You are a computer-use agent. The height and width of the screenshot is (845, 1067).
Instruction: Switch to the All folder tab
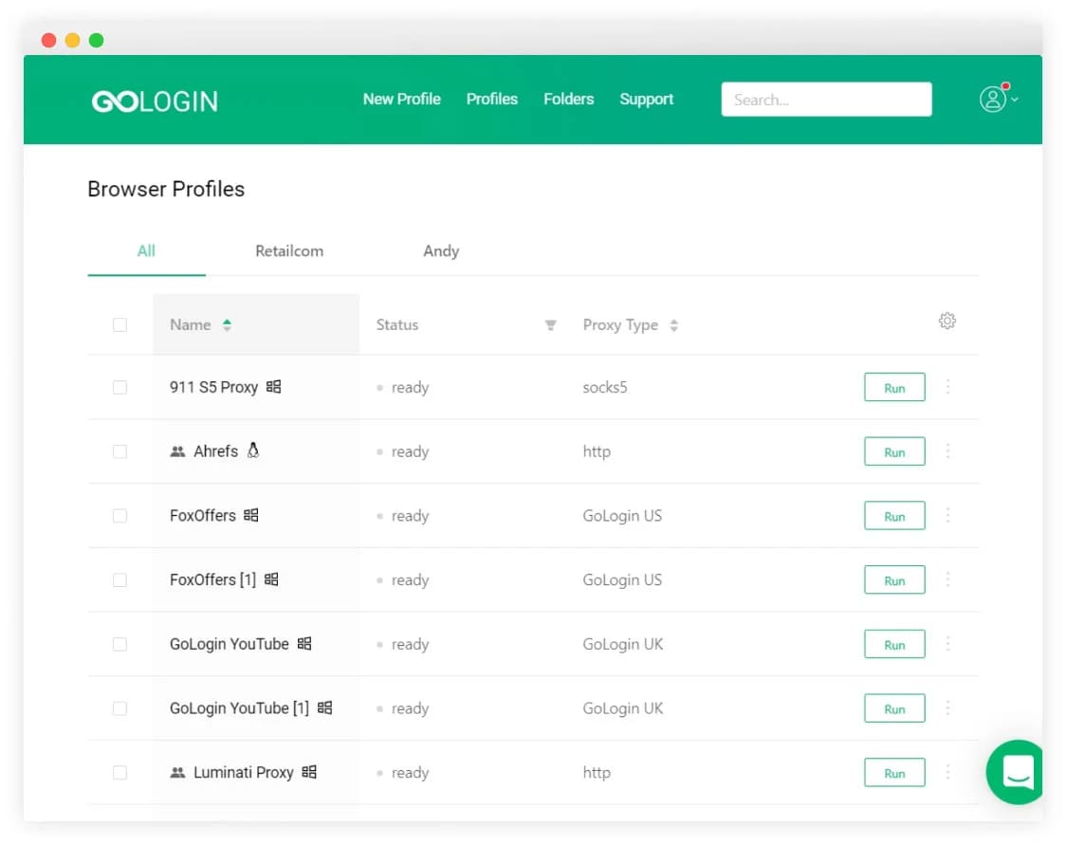pyautogui.click(x=146, y=251)
